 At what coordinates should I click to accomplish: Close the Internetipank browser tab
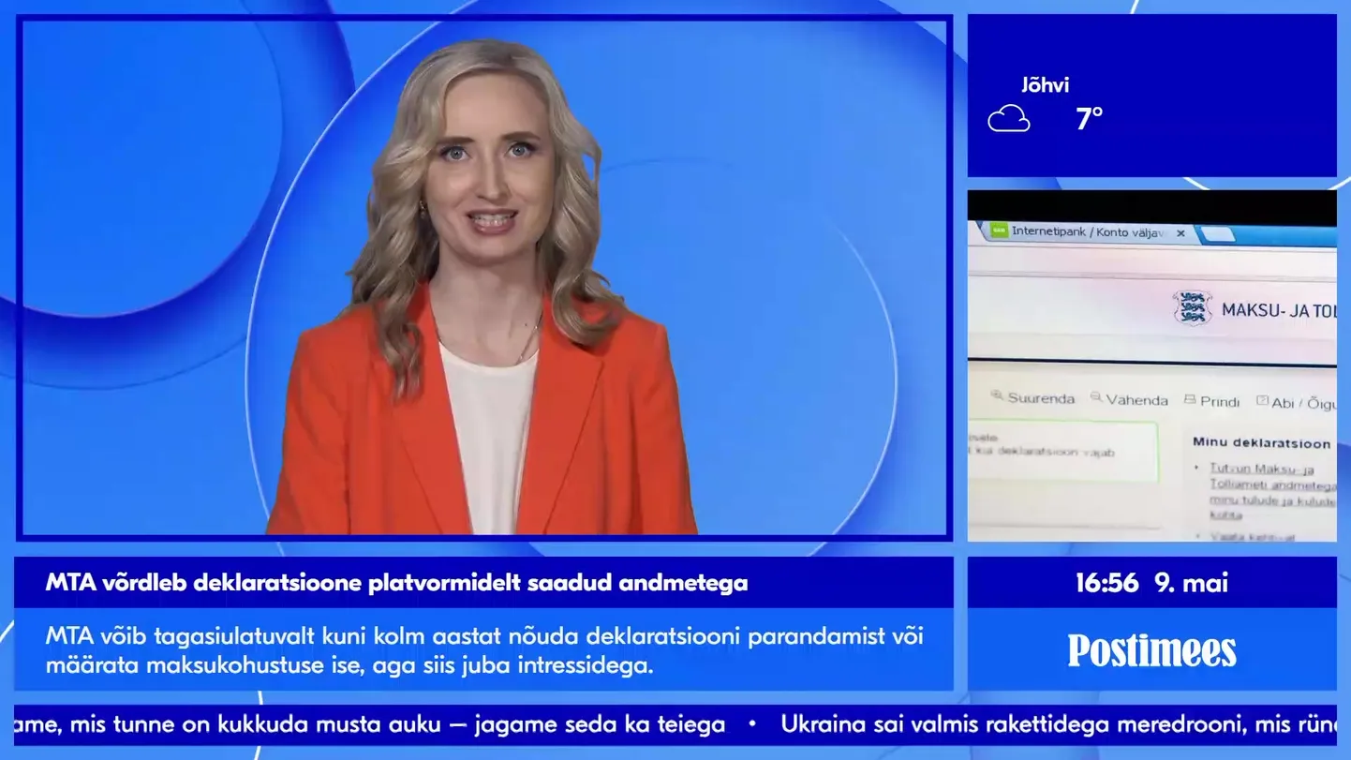pyautogui.click(x=1180, y=232)
